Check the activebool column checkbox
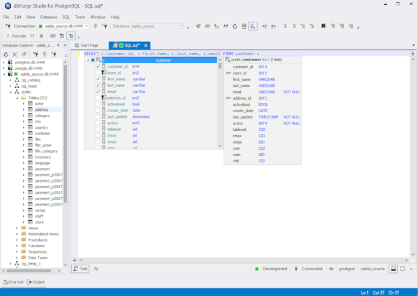 coord(98,104)
